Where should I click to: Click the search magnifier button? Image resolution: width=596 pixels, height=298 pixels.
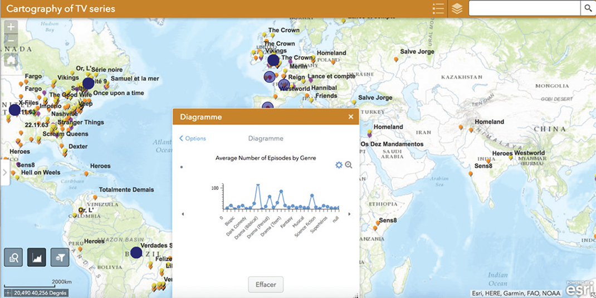(587, 8)
